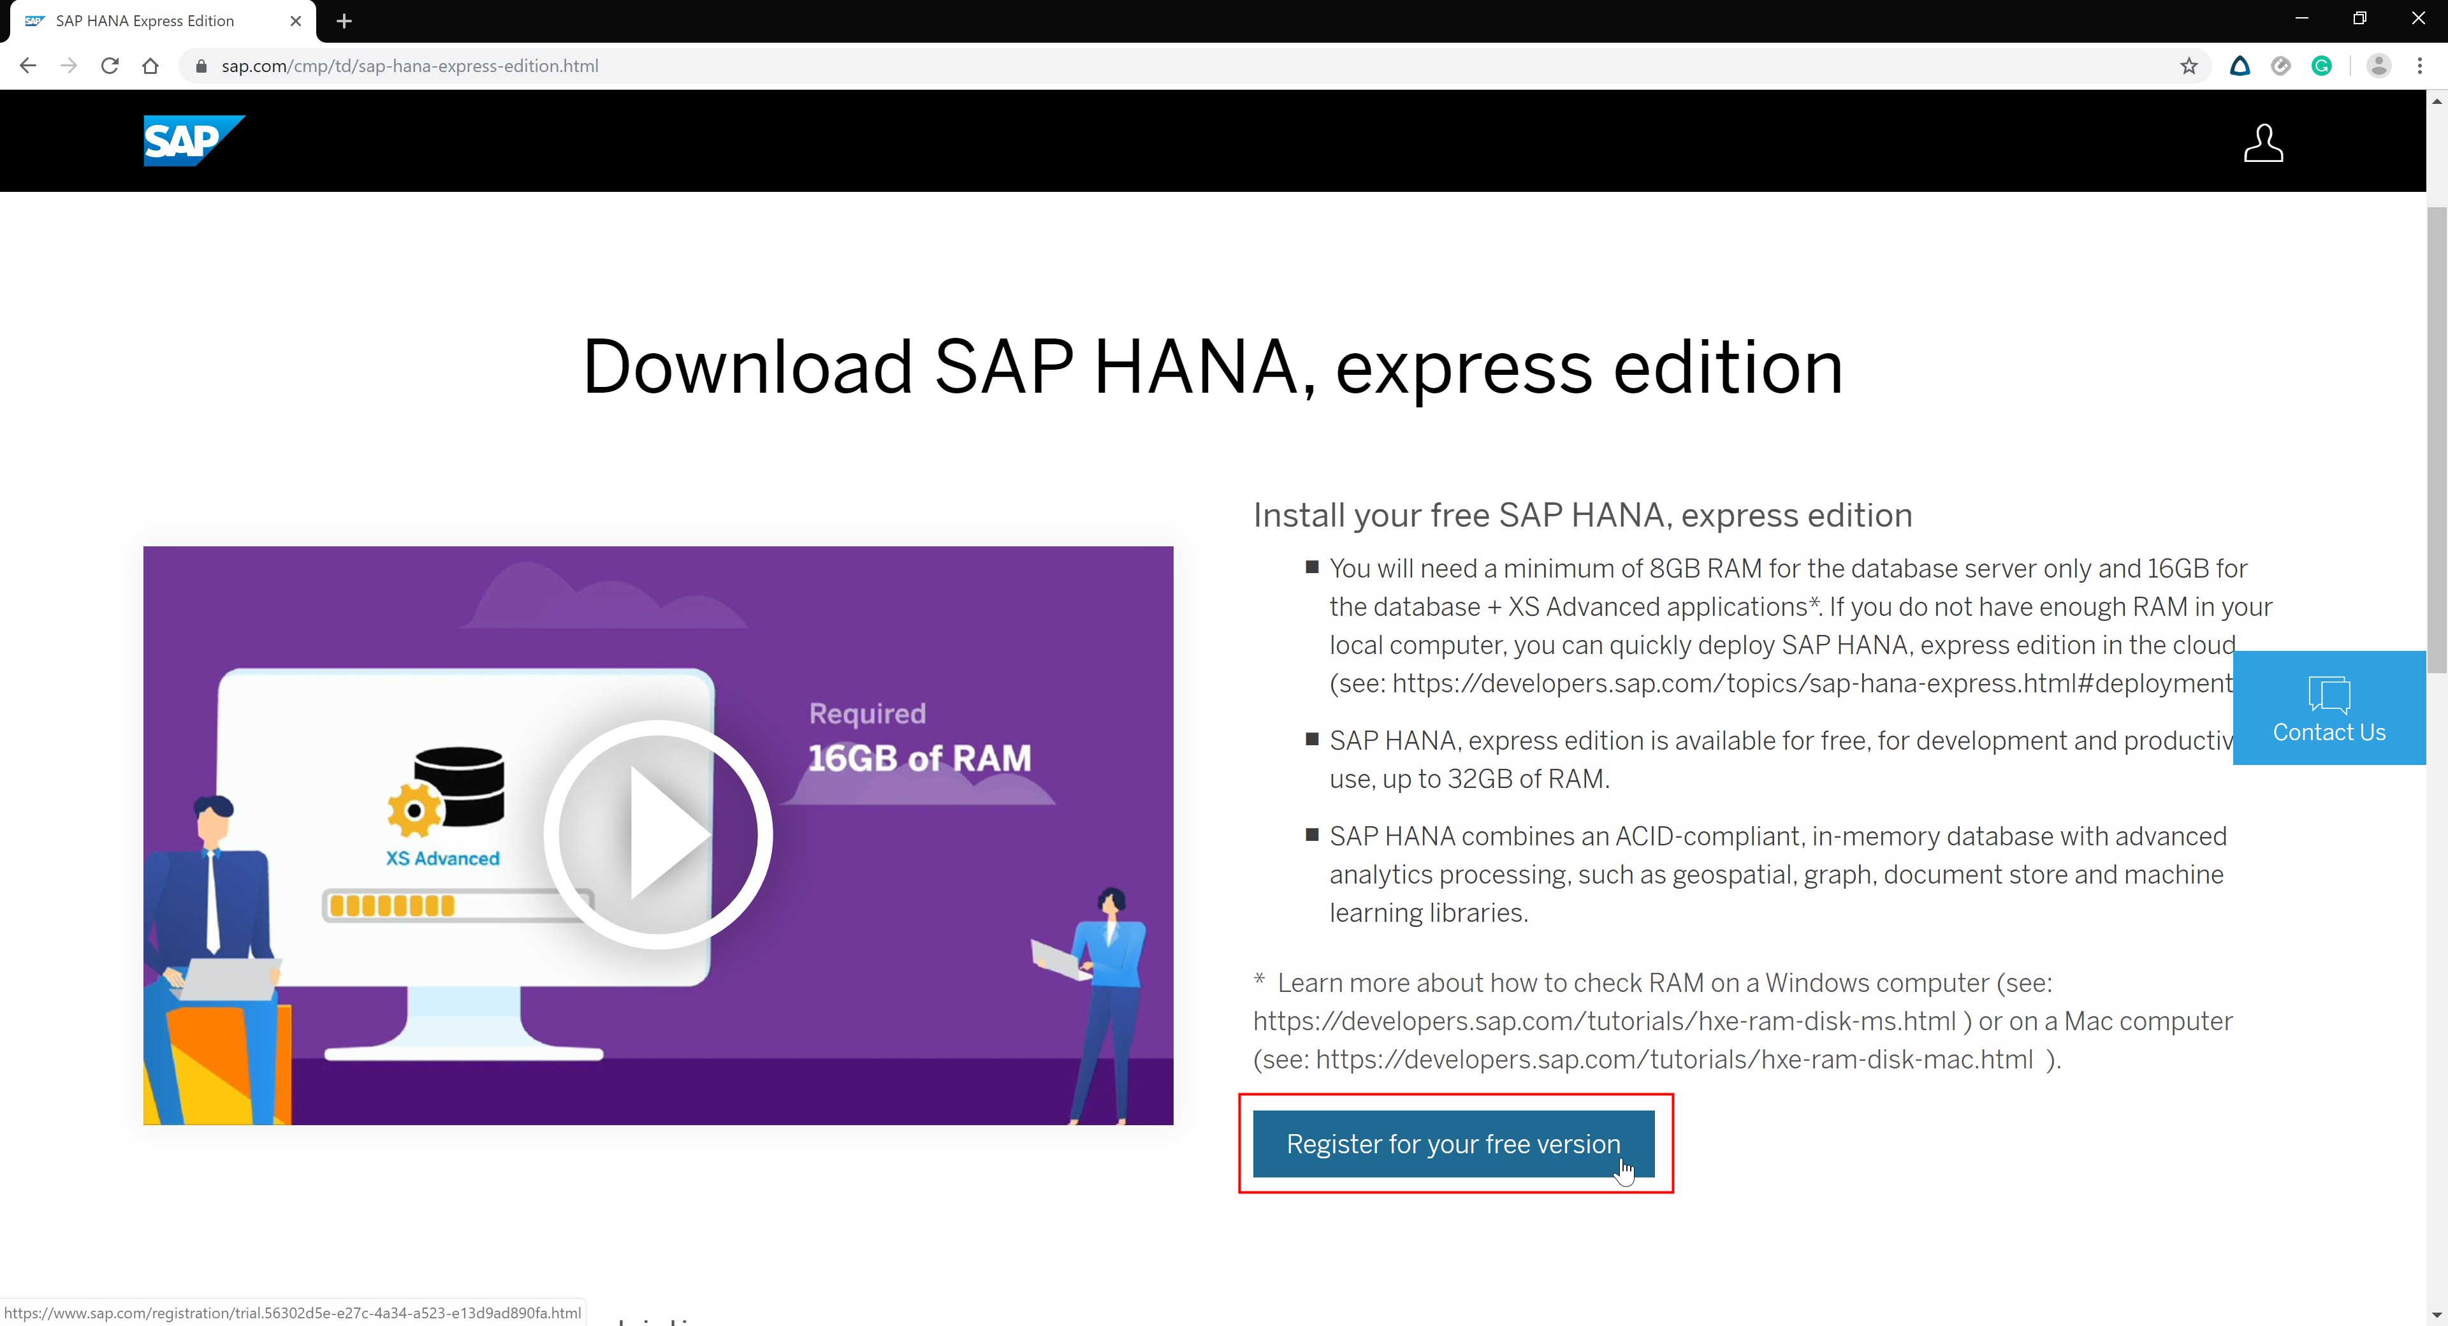This screenshot has width=2448, height=1326.
Task: Open the Chrome profile avatar
Action: coord(2379,66)
